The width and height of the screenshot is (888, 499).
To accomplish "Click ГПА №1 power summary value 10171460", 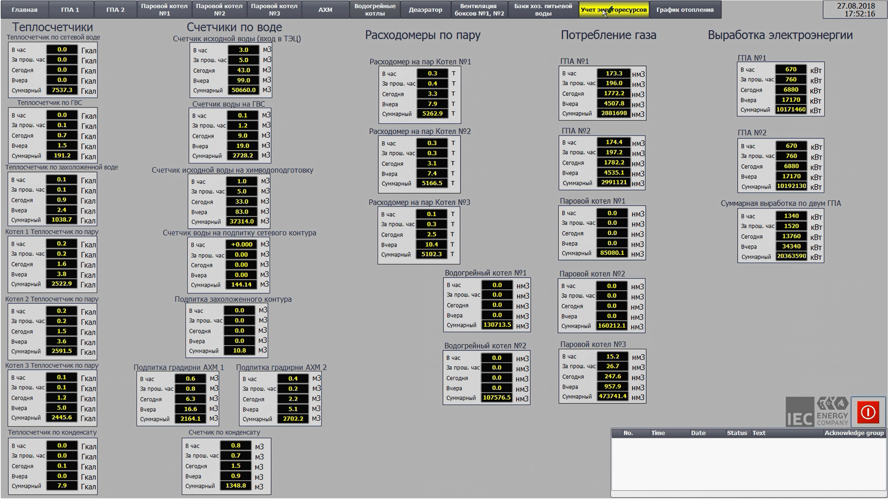I will tap(791, 110).
